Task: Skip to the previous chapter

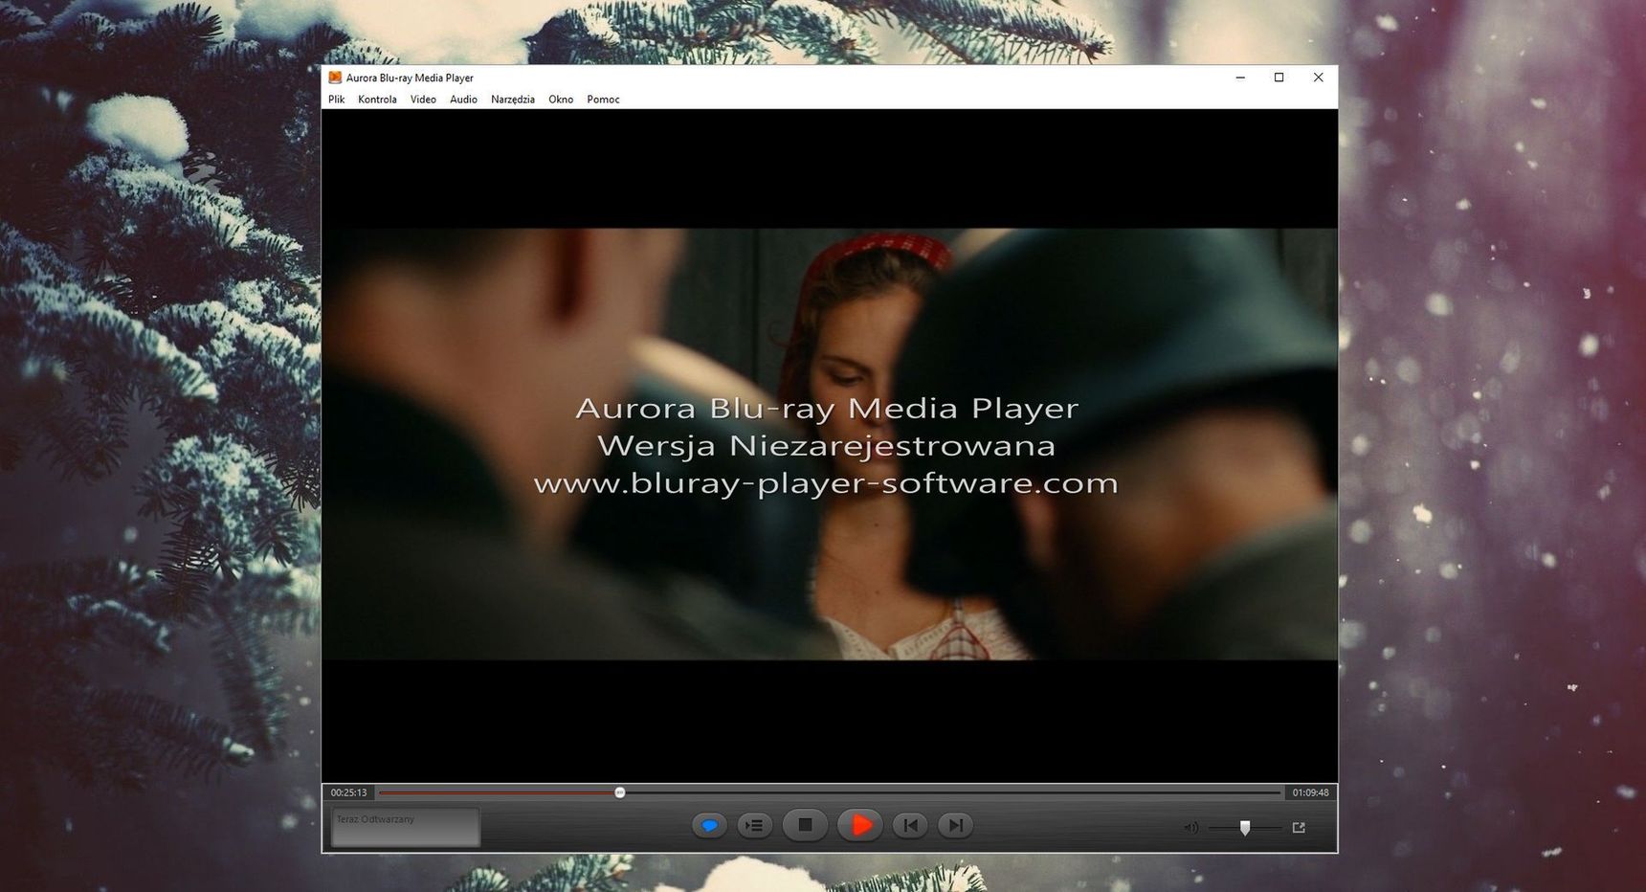Action: [x=910, y=825]
